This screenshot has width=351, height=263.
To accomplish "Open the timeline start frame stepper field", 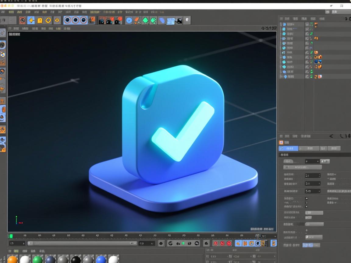I will (x=17, y=243).
